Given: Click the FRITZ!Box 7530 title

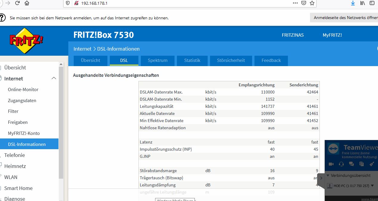Looking at the screenshot, I should tap(104, 35).
